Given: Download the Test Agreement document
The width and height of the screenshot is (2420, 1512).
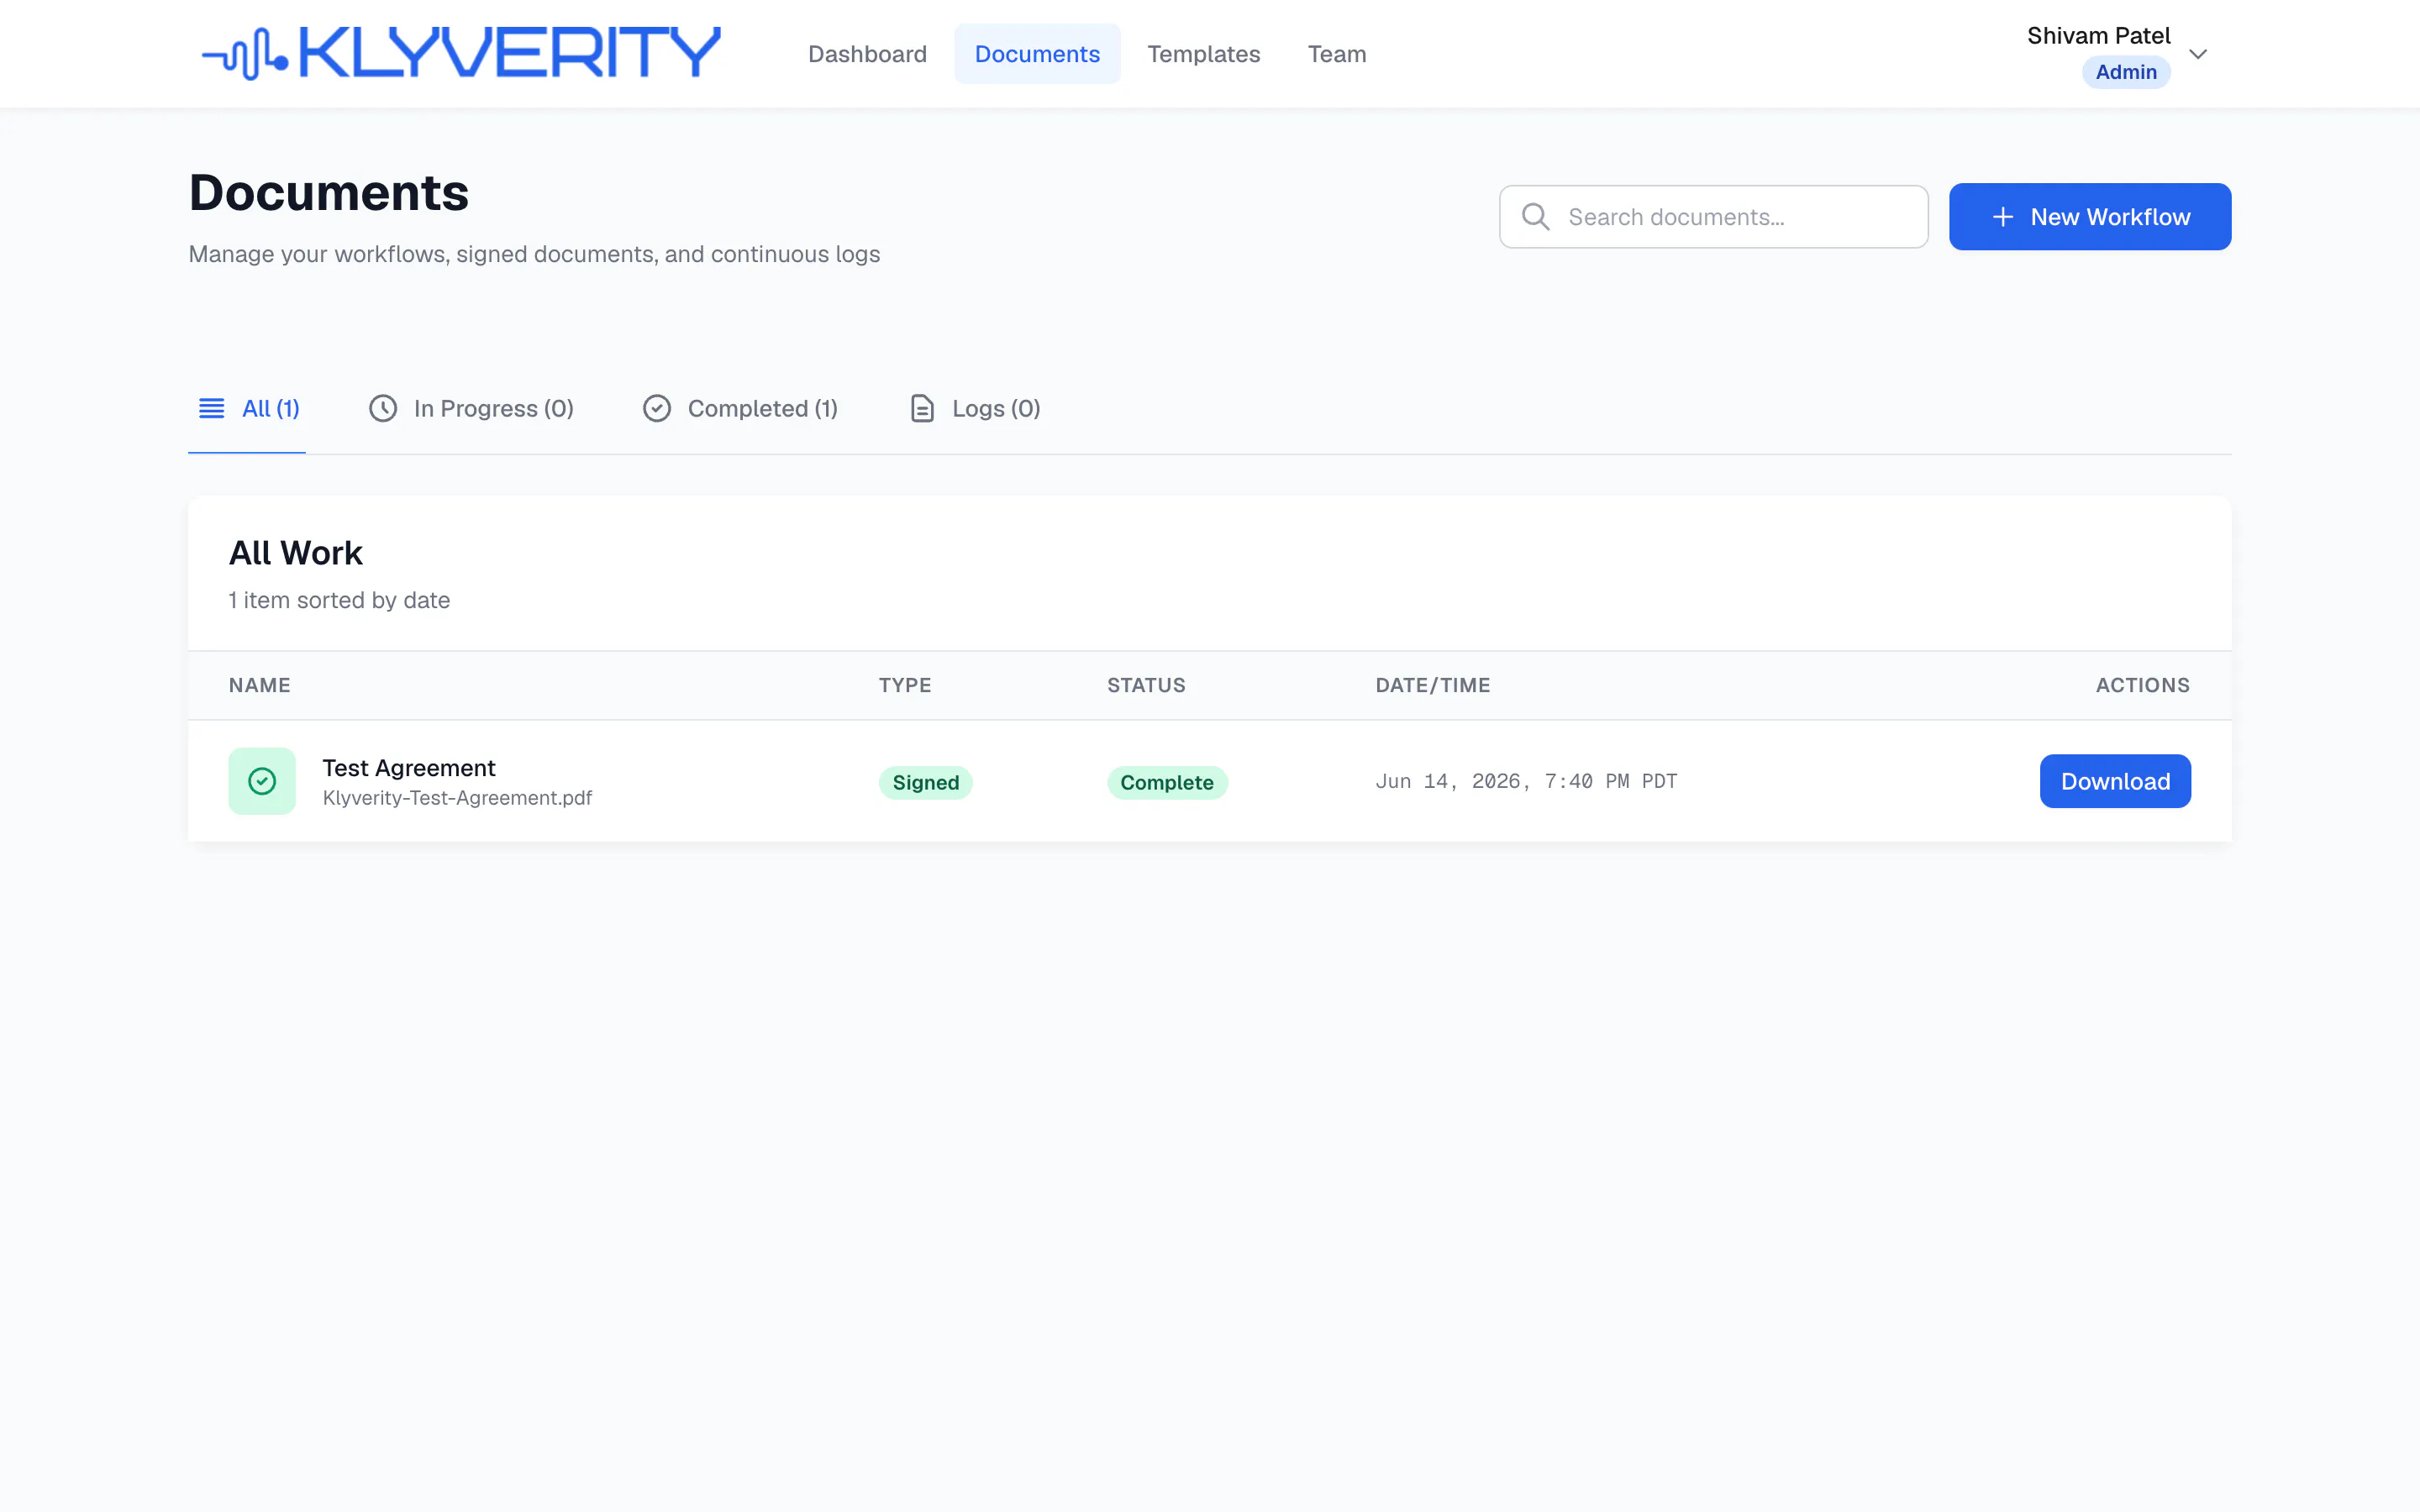Looking at the screenshot, I should (2115, 781).
